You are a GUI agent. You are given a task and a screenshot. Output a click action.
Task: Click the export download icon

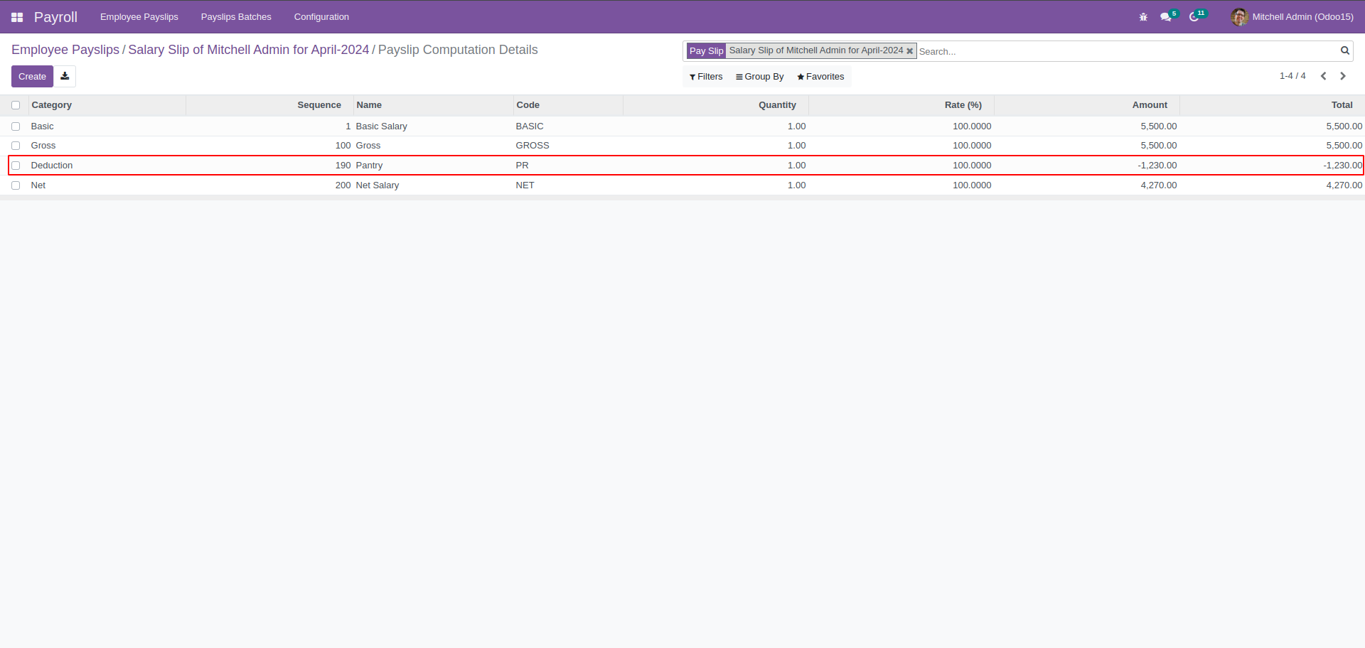pyautogui.click(x=65, y=76)
